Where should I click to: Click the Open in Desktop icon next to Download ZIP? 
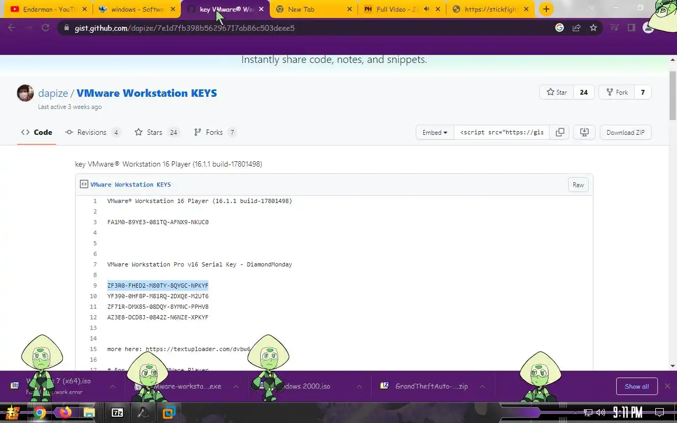click(x=584, y=132)
